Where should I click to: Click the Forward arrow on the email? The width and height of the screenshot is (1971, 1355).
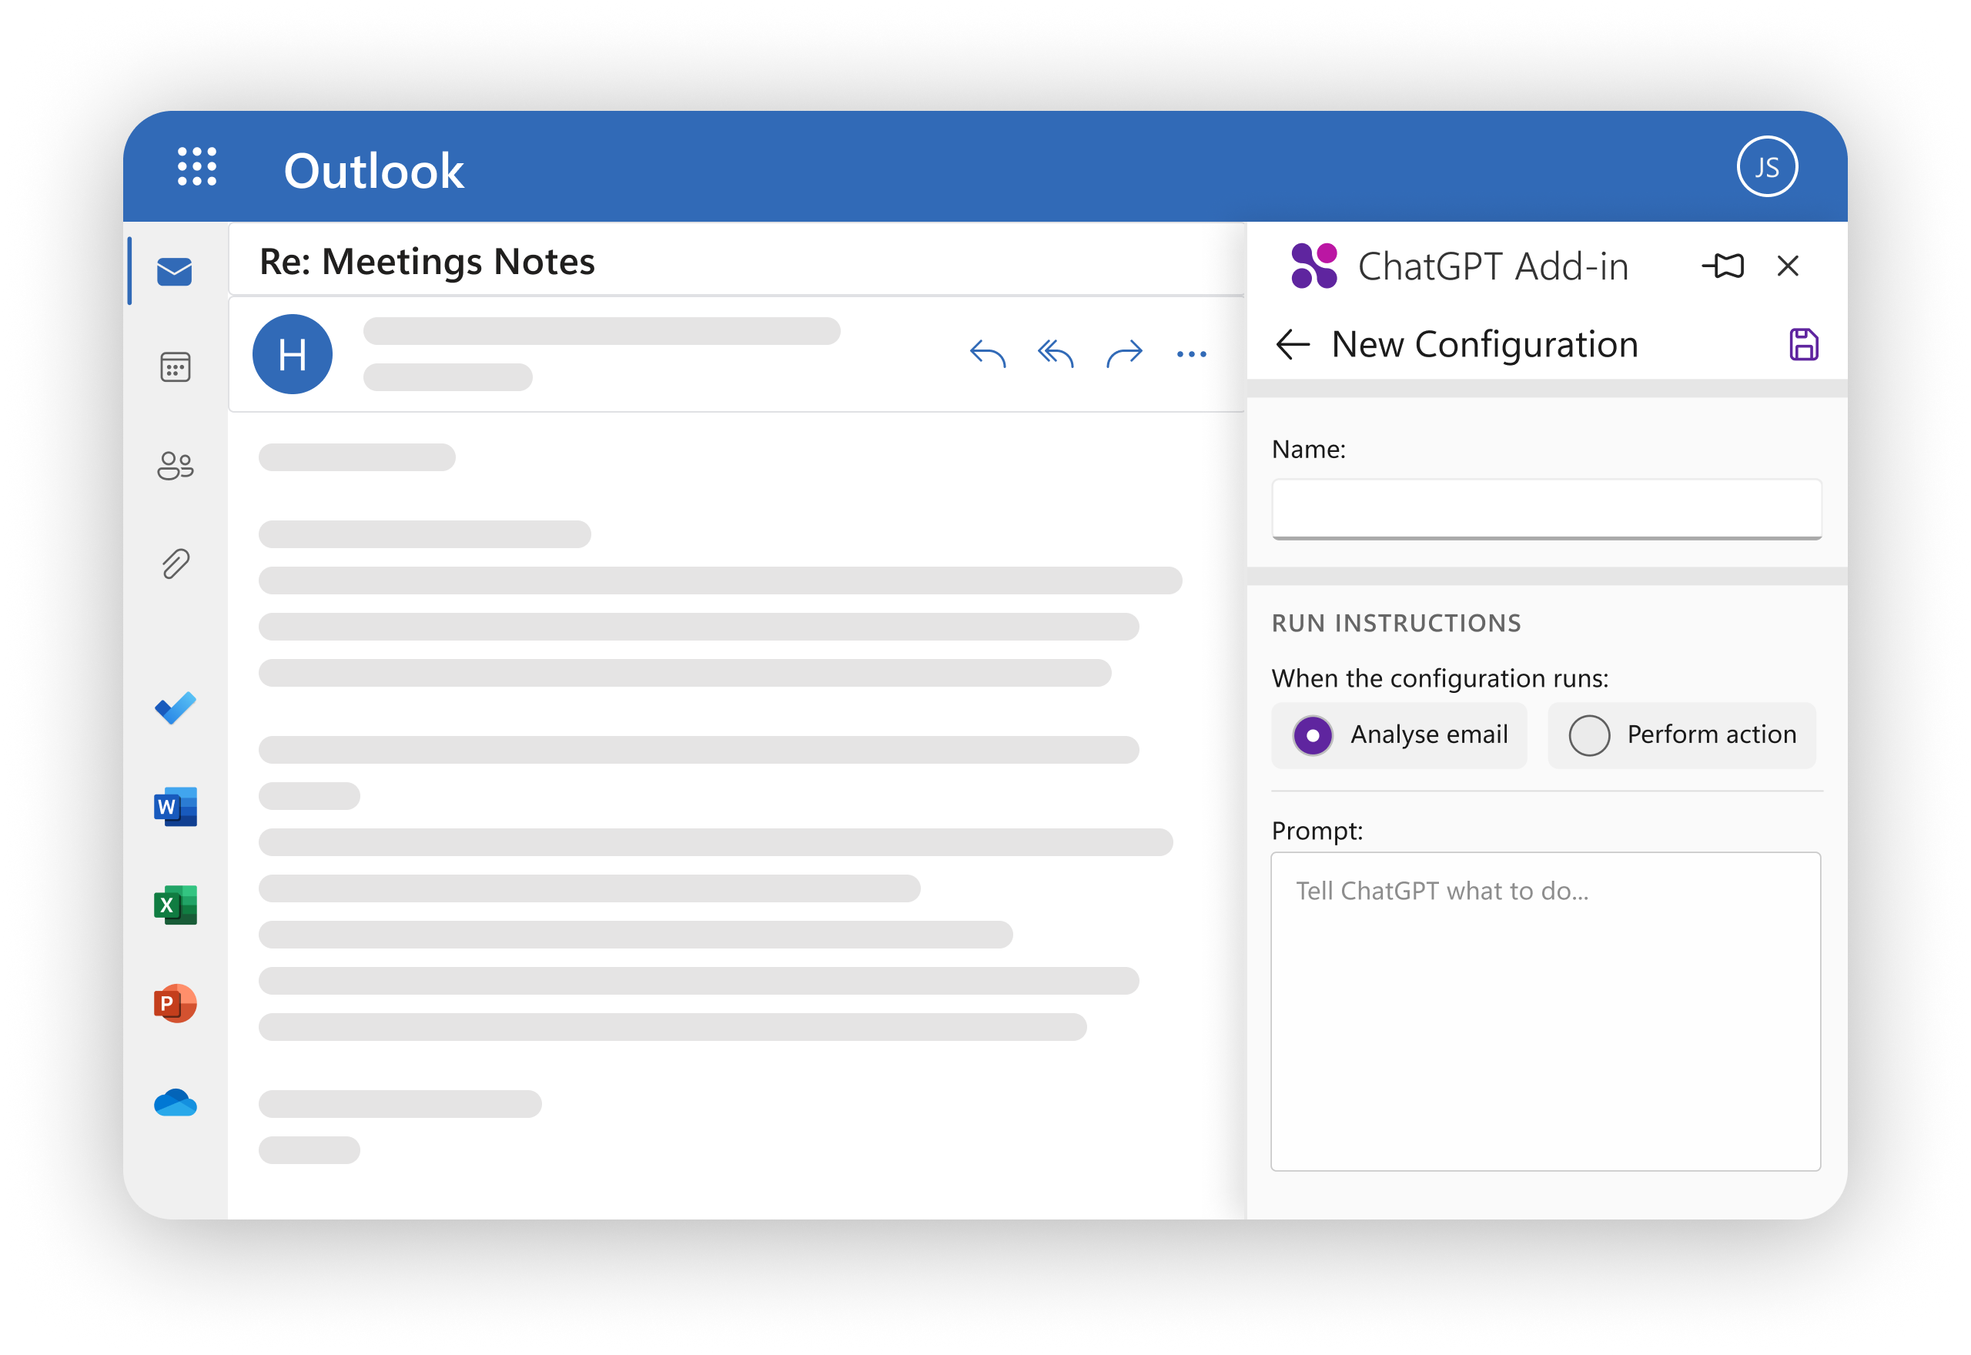tap(1124, 353)
